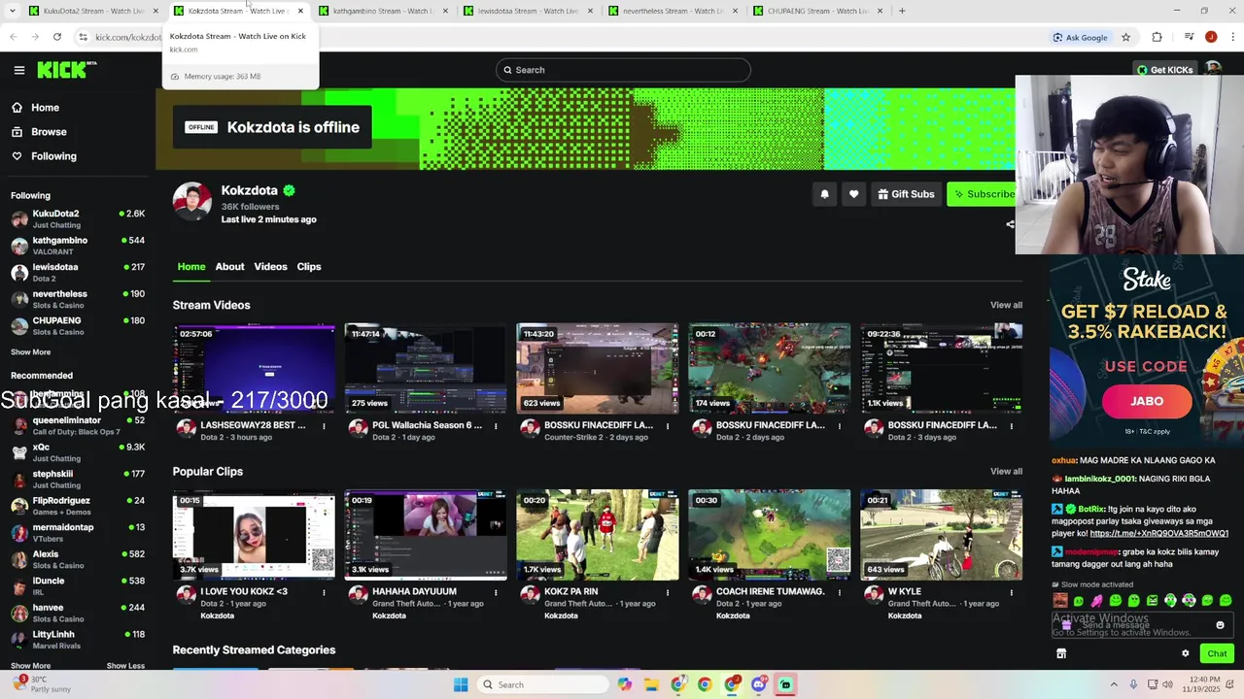Open LASHSEGWAY28 stream video thumbnail
1244x699 pixels.
point(254,368)
